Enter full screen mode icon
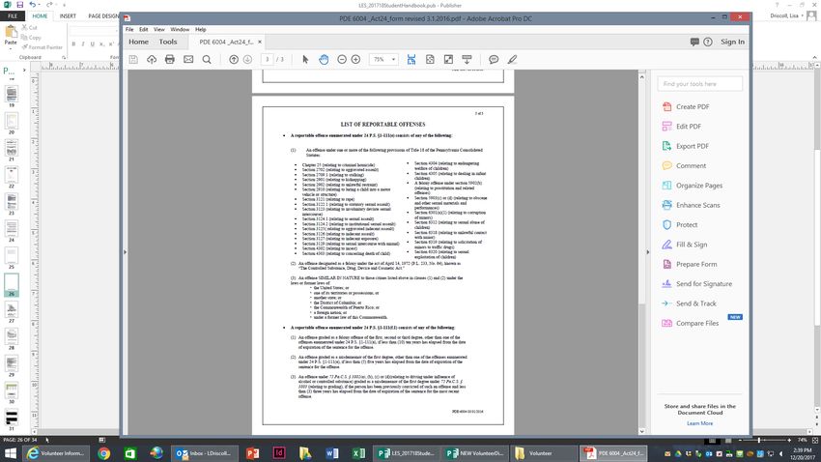This screenshot has width=821, height=462. click(448, 60)
